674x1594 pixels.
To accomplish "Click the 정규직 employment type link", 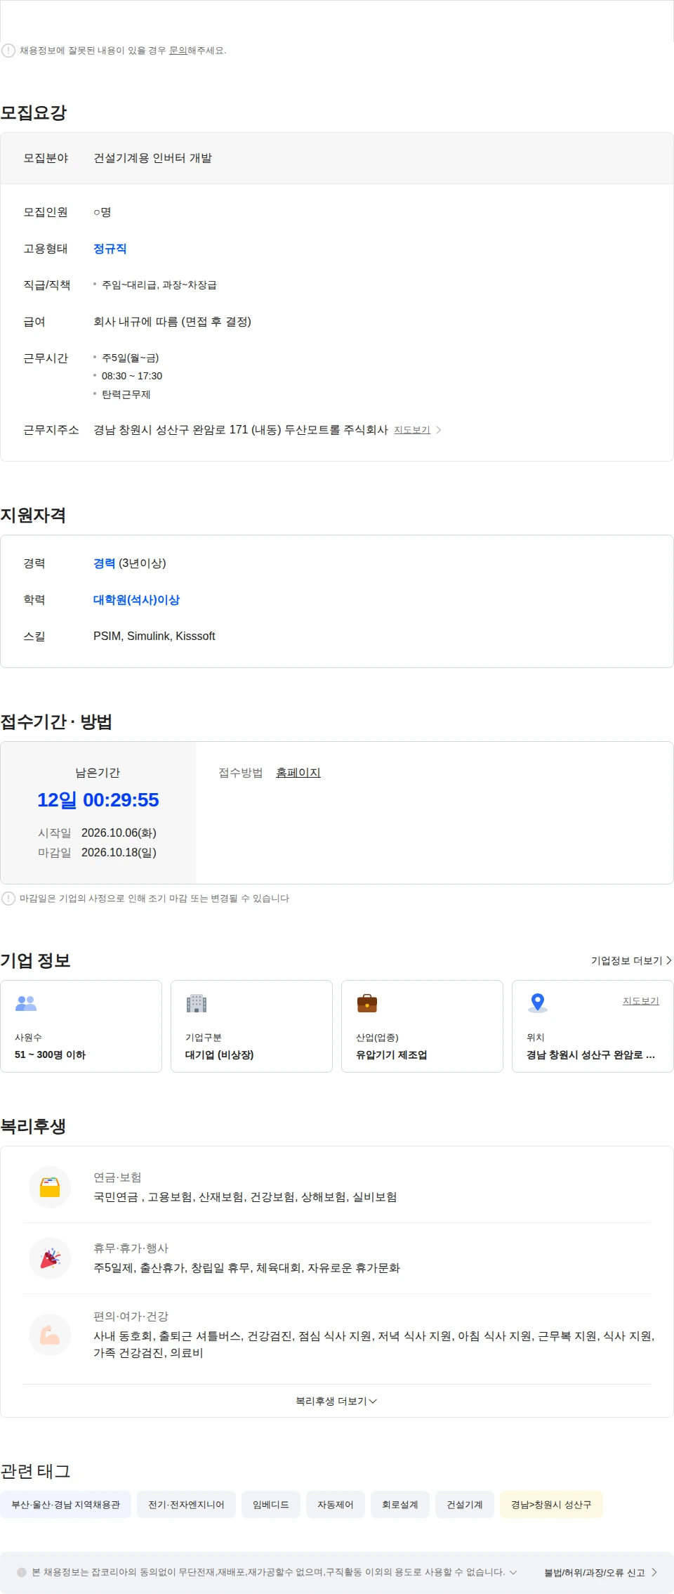I will pyautogui.click(x=110, y=249).
